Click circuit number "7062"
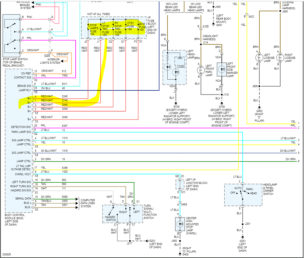 pos(65,75)
